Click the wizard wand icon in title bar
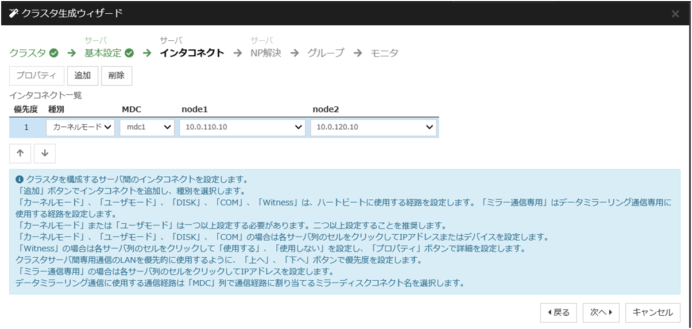This screenshot has width=692, height=329. [14, 13]
